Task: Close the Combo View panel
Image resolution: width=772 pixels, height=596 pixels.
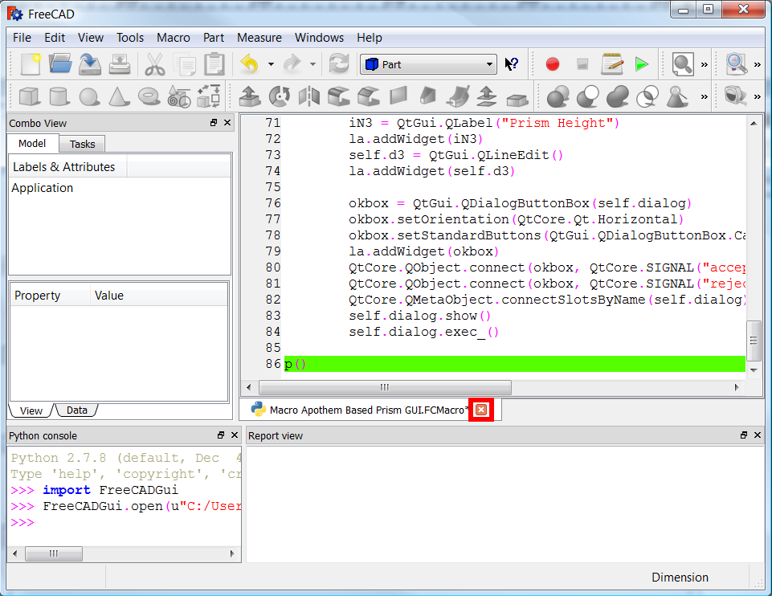Action: click(227, 123)
